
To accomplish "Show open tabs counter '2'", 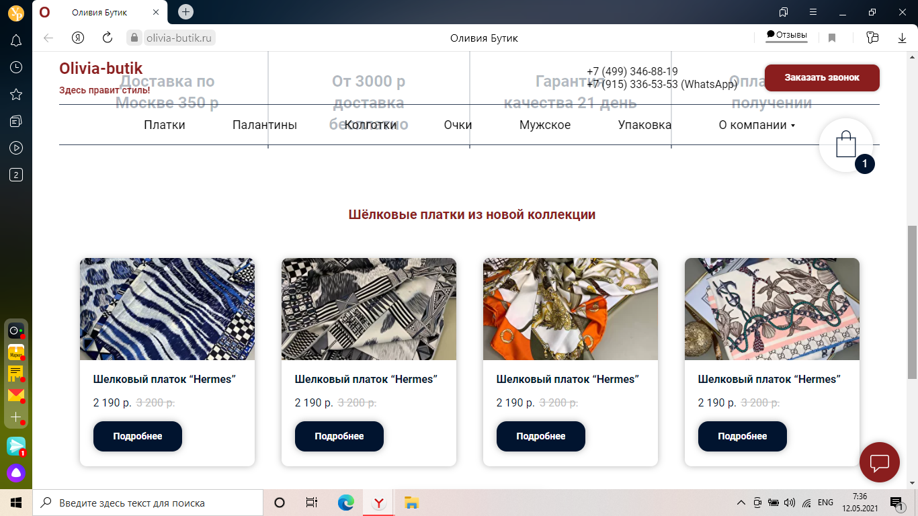I will coord(16,175).
